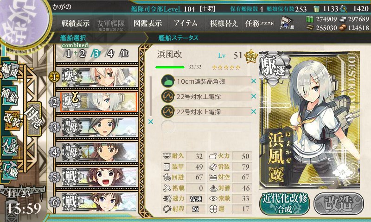Remove the 10cm連装高角砲 with its X

click(254, 81)
